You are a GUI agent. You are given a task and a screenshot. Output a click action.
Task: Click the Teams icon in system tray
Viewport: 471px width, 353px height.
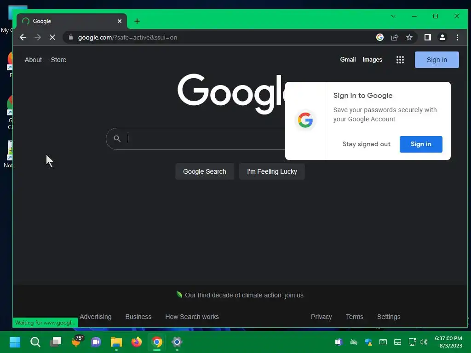[x=339, y=342]
